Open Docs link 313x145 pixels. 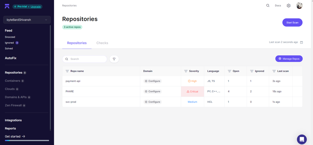pos(278,6)
